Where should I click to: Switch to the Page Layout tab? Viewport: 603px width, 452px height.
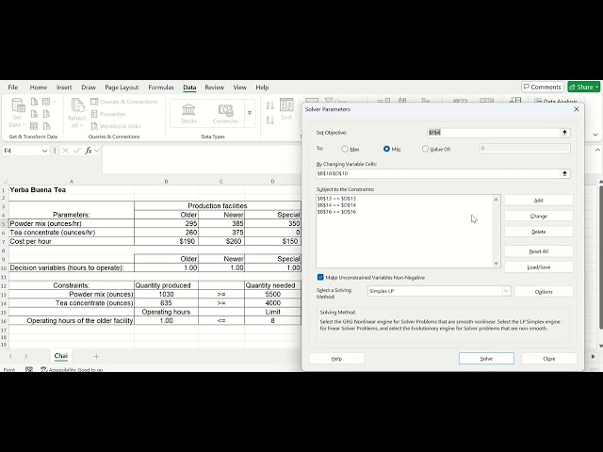tap(122, 88)
